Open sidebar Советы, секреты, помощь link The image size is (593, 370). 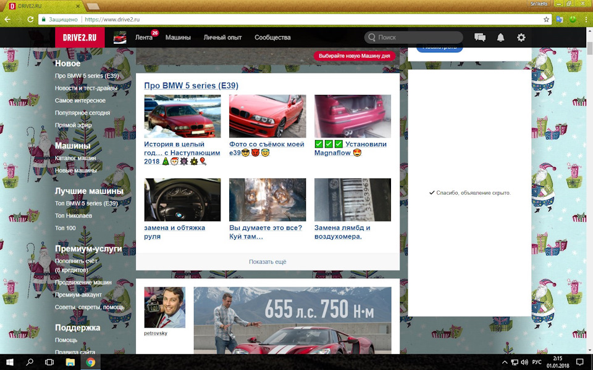pos(90,307)
